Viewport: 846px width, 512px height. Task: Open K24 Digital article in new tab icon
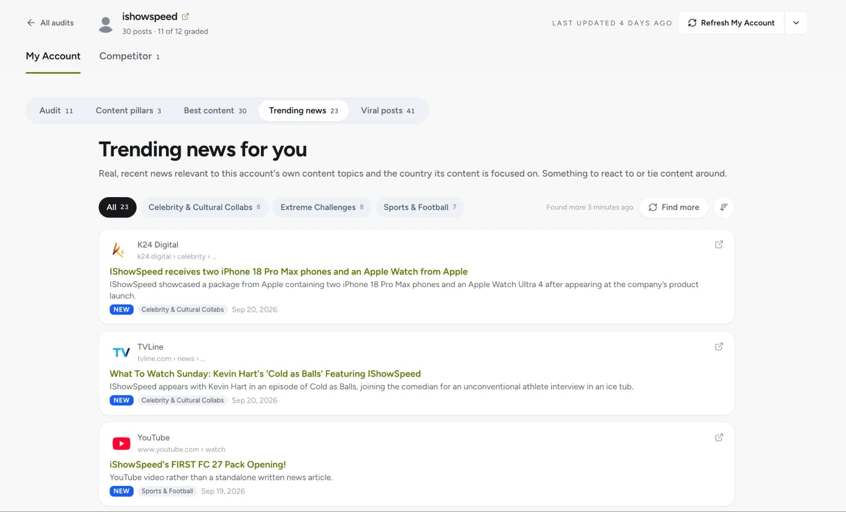pyautogui.click(x=719, y=244)
